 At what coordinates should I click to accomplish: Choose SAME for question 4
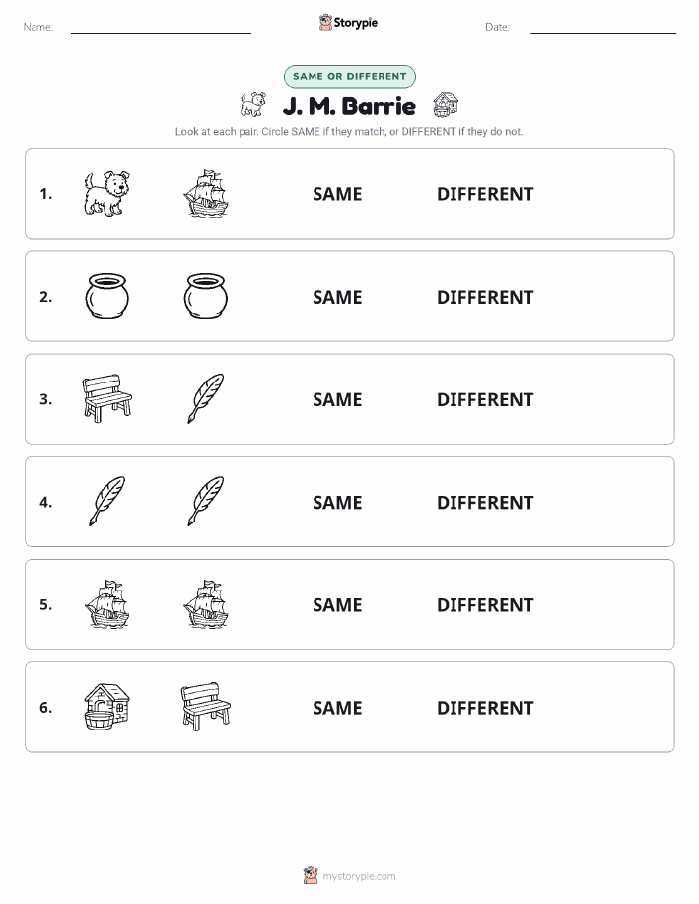[337, 502]
